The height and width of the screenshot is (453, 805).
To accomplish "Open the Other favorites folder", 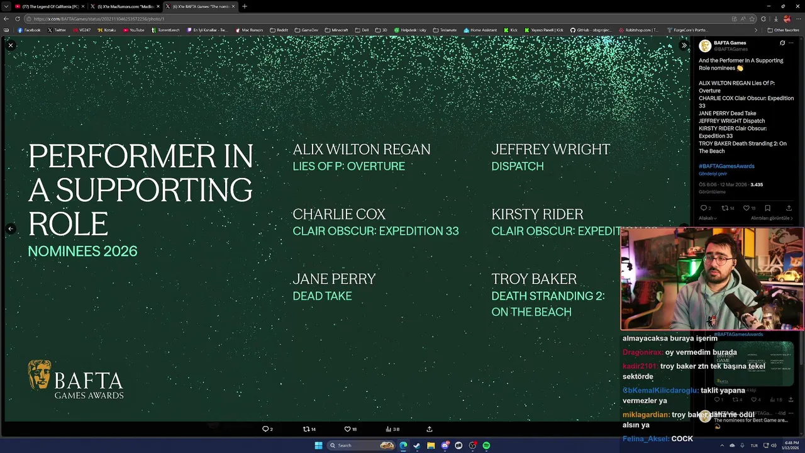I will pos(783,30).
